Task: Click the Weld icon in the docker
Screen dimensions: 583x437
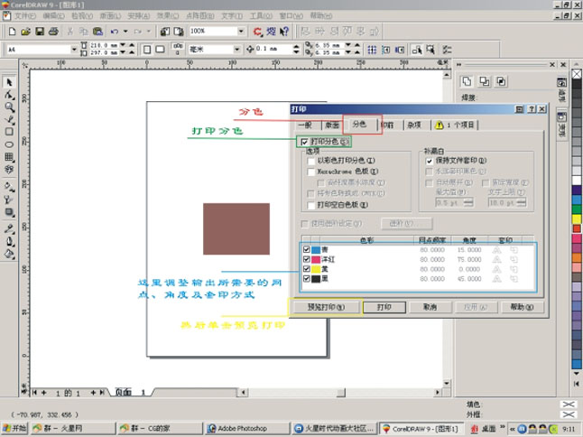Action: pyautogui.click(x=467, y=81)
